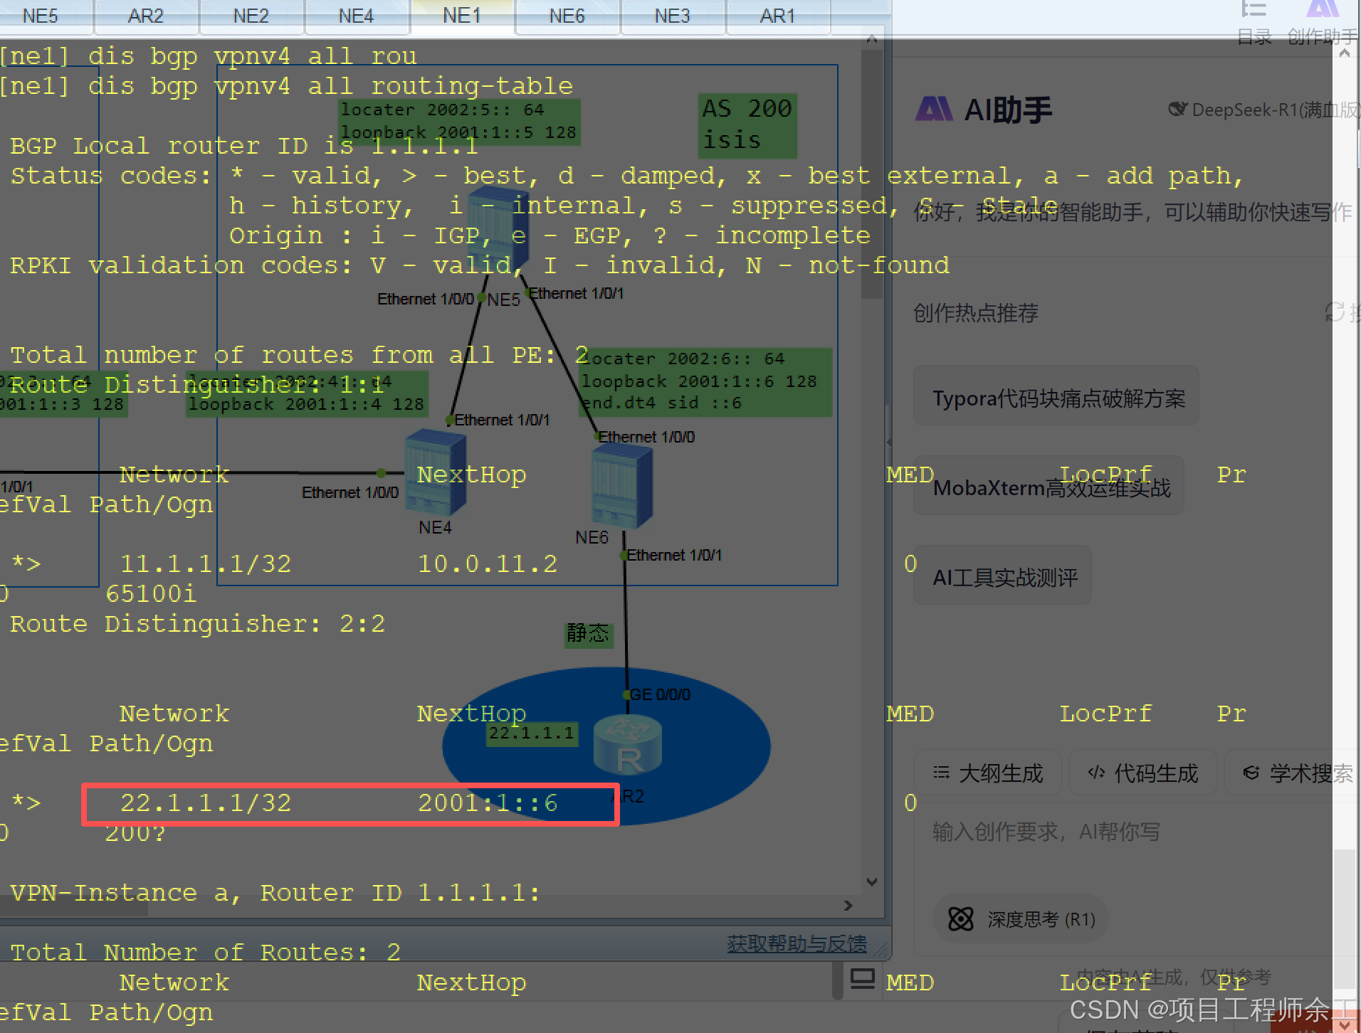Click NE6's Ethernet 1/0/1 interface label

click(x=674, y=555)
